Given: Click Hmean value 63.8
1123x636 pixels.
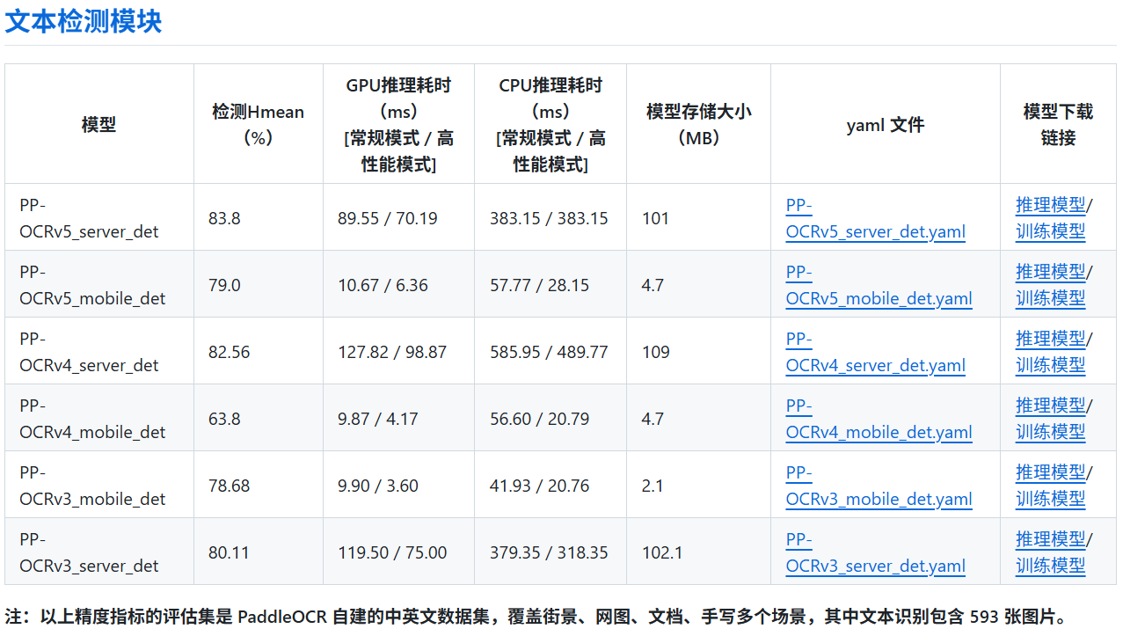Looking at the screenshot, I should (224, 419).
